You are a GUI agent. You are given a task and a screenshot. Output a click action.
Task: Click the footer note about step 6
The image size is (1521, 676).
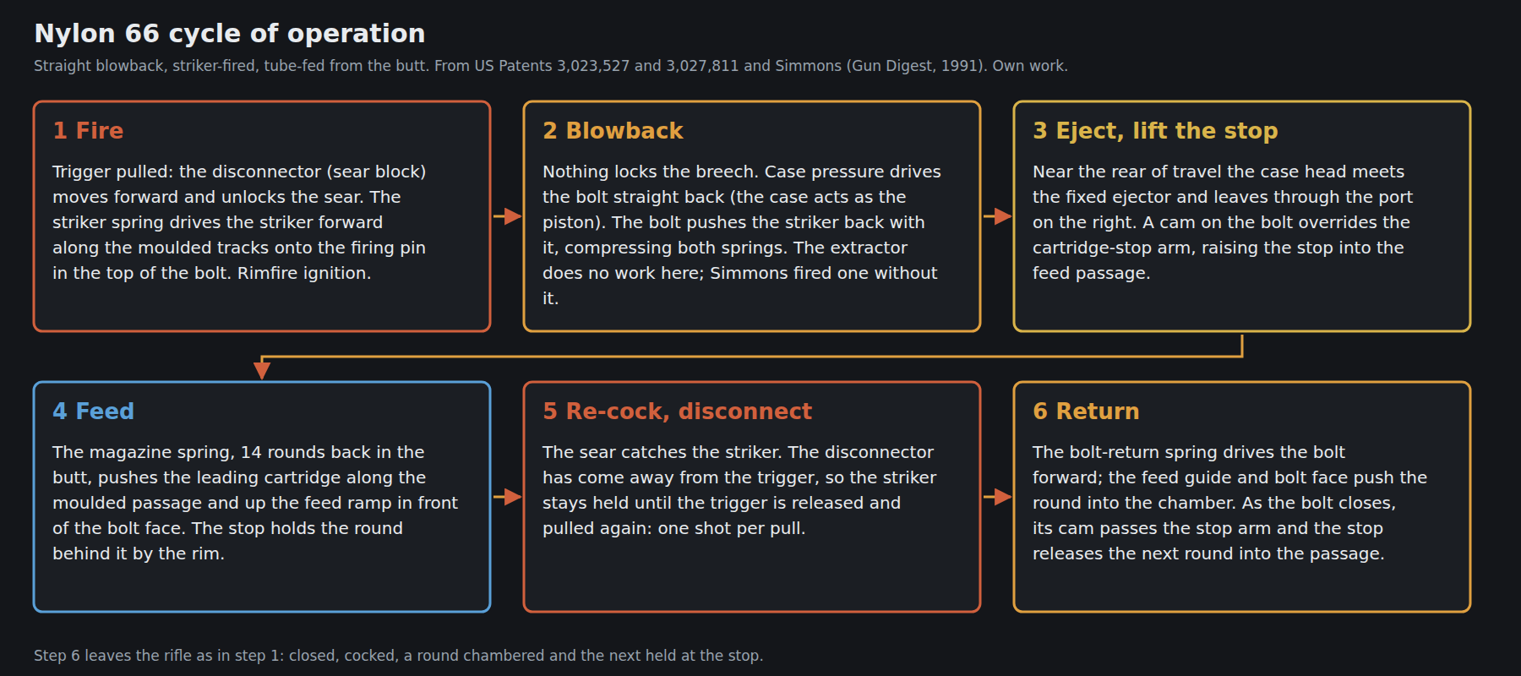[x=398, y=656]
